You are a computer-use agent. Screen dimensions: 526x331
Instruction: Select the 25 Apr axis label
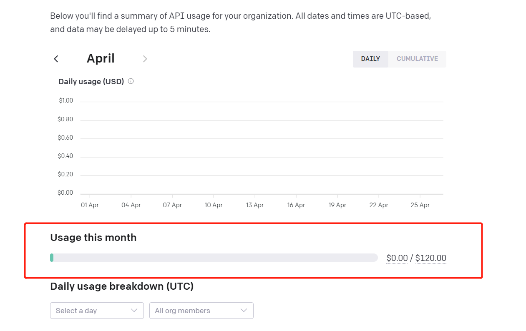tap(420, 205)
